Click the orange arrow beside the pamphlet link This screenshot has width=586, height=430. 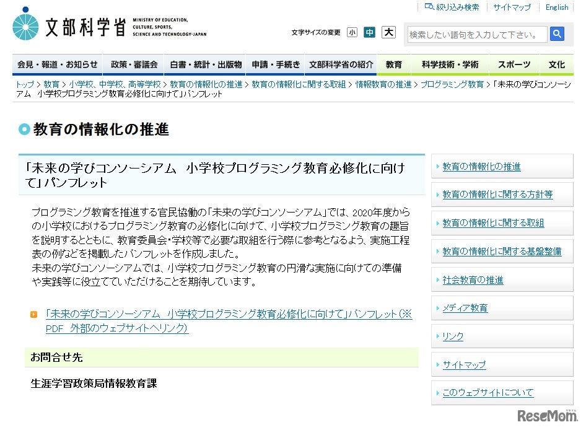point(33,314)
